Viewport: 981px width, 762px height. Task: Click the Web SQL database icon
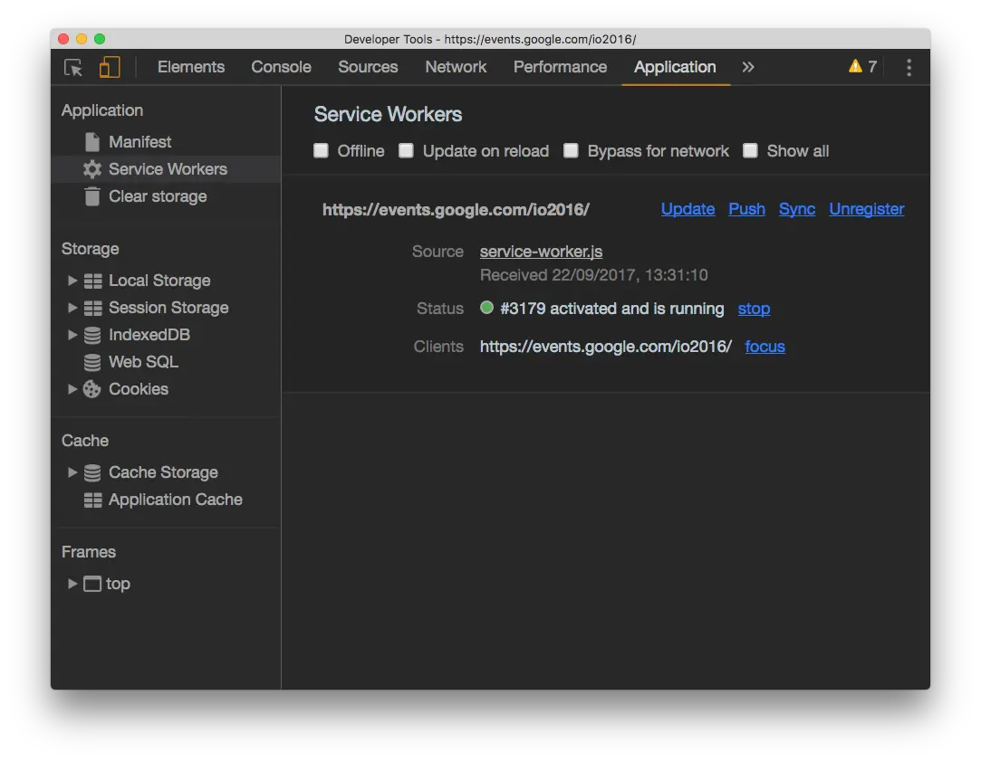click(x=92, y=362)
